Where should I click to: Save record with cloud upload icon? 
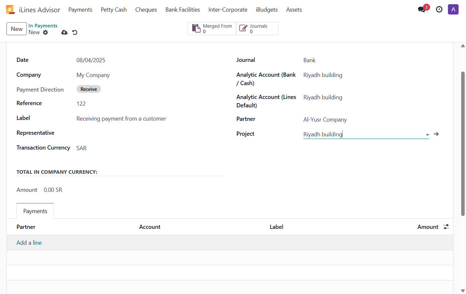click(65, 32)
